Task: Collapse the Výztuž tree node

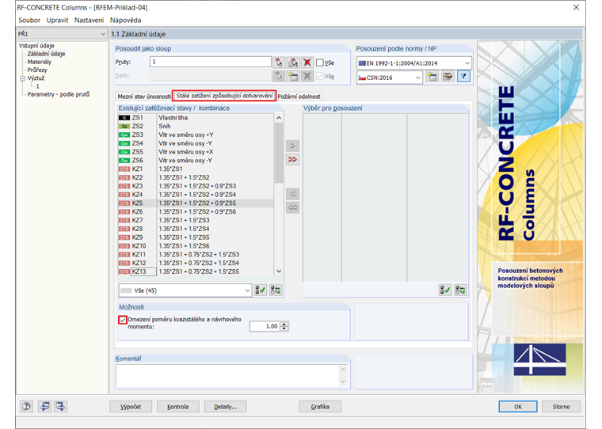Action: pos(23,78)
